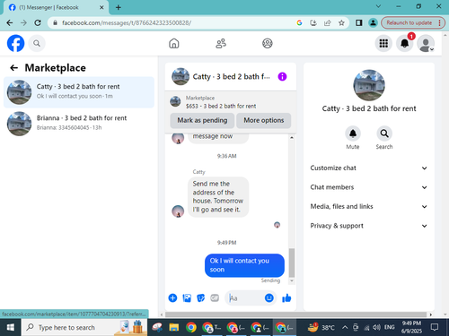Viewport: 449px width, 336px height.
Task: Choose a sticker from the sticker icon
Action: point(201,298)
